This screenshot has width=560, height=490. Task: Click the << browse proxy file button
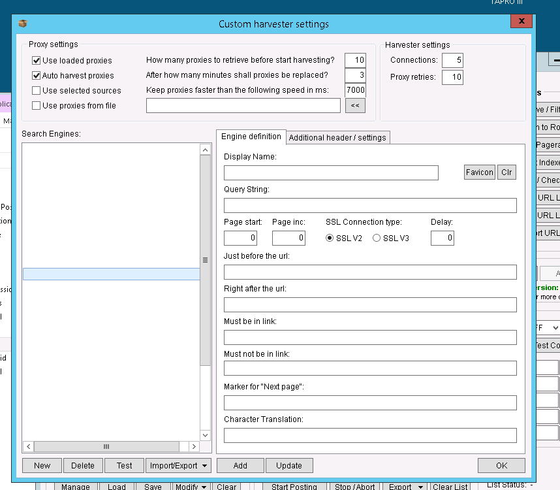[355, 105]
